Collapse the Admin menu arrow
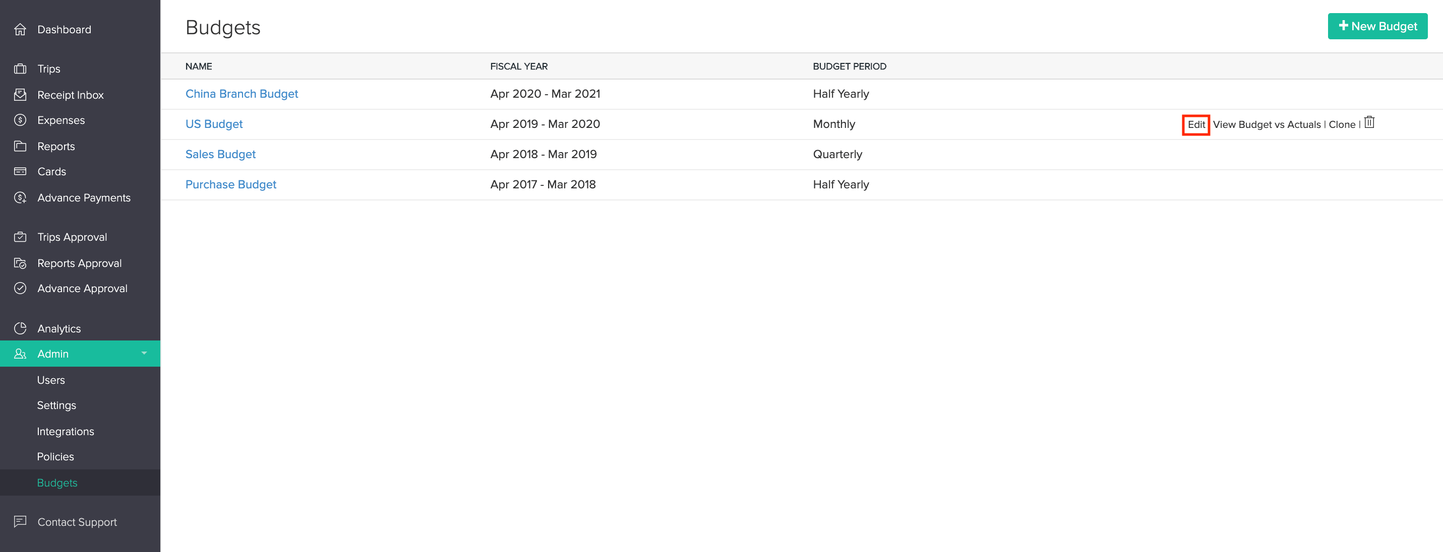Screen dimensions: 1443x552 pos(144,353)
